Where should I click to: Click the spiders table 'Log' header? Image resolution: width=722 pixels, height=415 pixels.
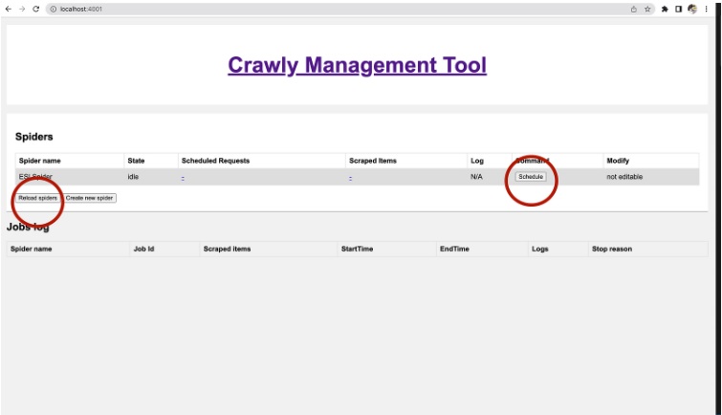click(477, 161)
